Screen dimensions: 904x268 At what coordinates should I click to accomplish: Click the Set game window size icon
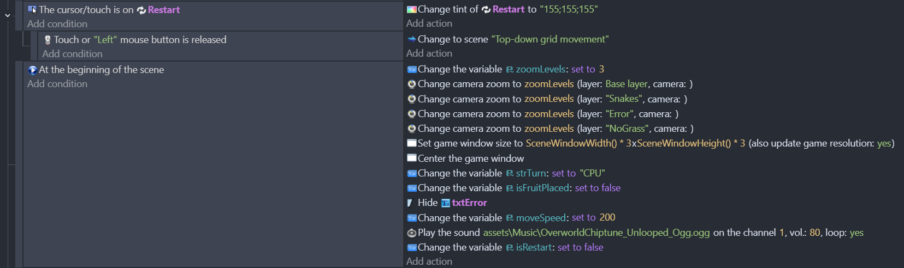(x=412, y=143)
